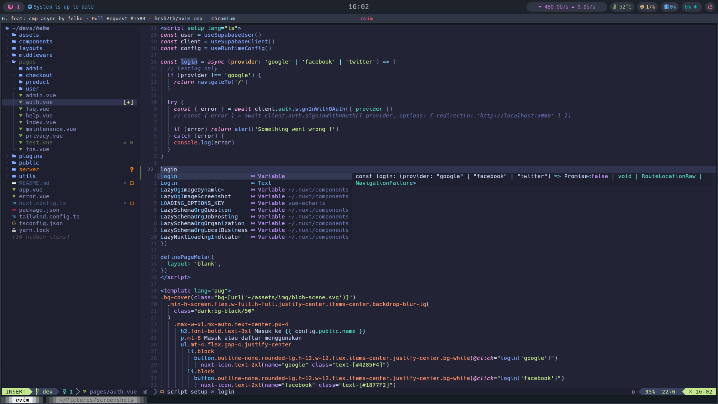Click the memory usage module
Viewport: 718px width, 404px height.
pos(670,7)
